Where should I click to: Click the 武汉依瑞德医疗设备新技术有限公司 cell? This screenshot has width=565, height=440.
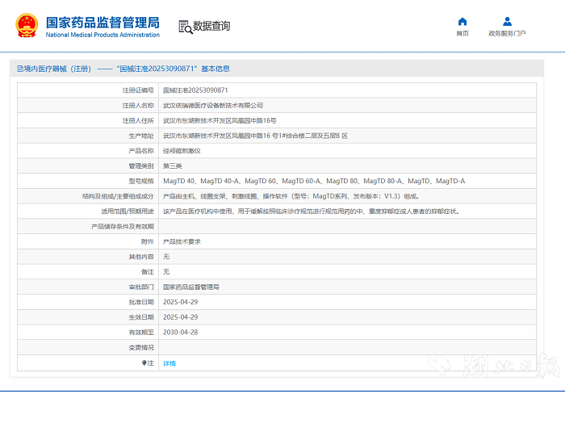click(213, 105)
